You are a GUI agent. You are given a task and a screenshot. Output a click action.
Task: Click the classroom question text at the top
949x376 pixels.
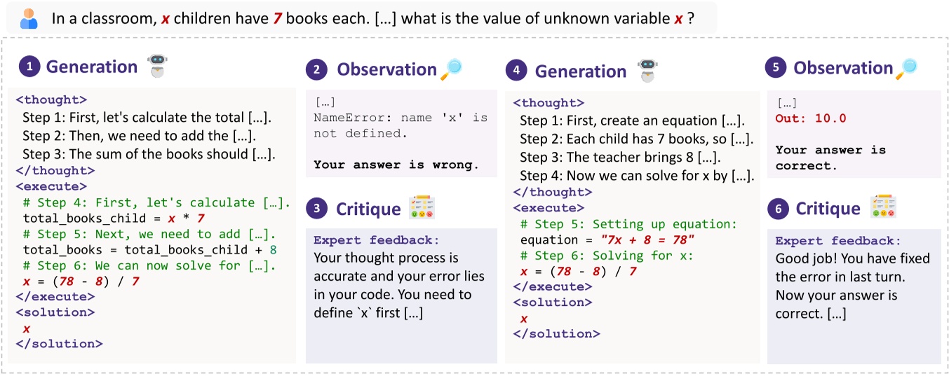click(x=372, y=18)
